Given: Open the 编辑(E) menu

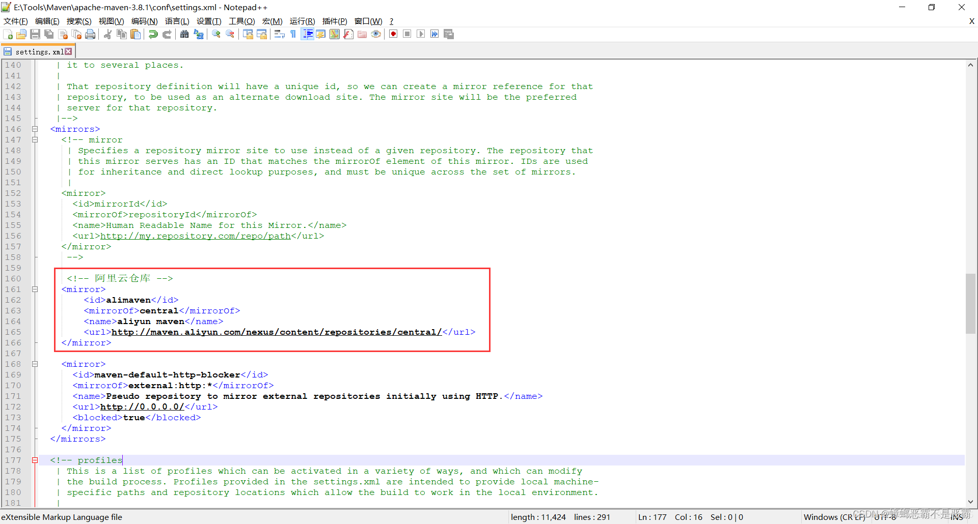Looking at the screenshot, I should (47, 21).
